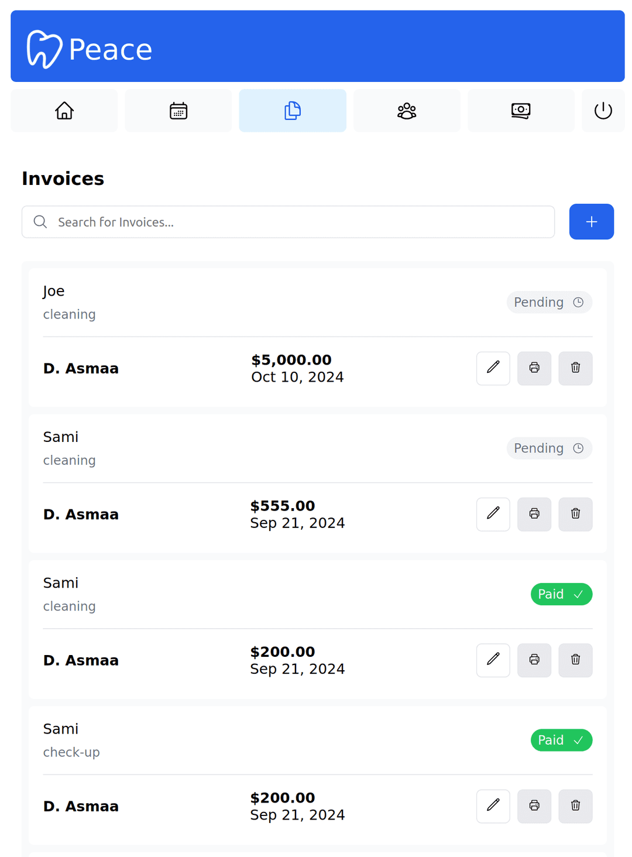632x857 pixels.
Task: Delete Joe's $5,000.00 invoice
Action: [x=575, y=368]
